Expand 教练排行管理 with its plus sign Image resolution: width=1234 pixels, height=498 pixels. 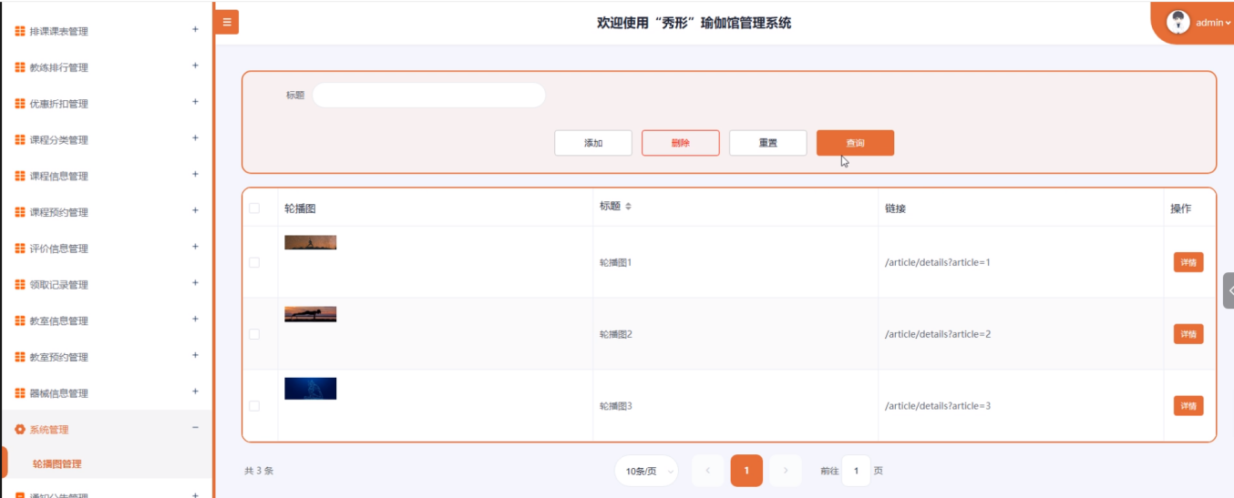coord(195,66)
